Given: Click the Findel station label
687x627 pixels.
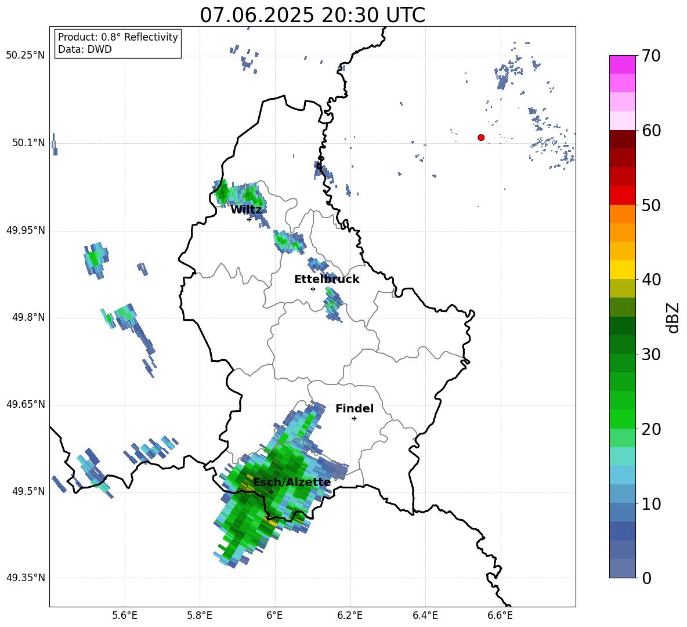Looking at the screenshot, I should coord(355,408).
